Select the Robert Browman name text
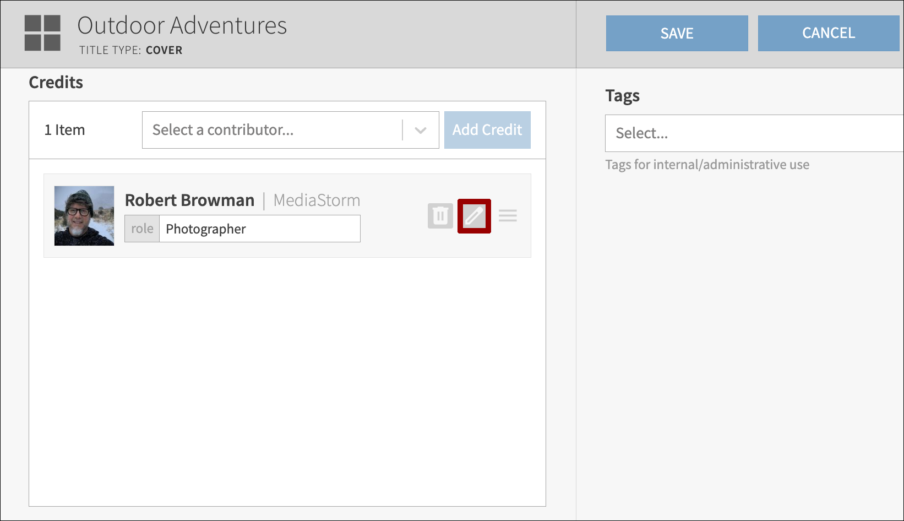 [x=189, y=200]
